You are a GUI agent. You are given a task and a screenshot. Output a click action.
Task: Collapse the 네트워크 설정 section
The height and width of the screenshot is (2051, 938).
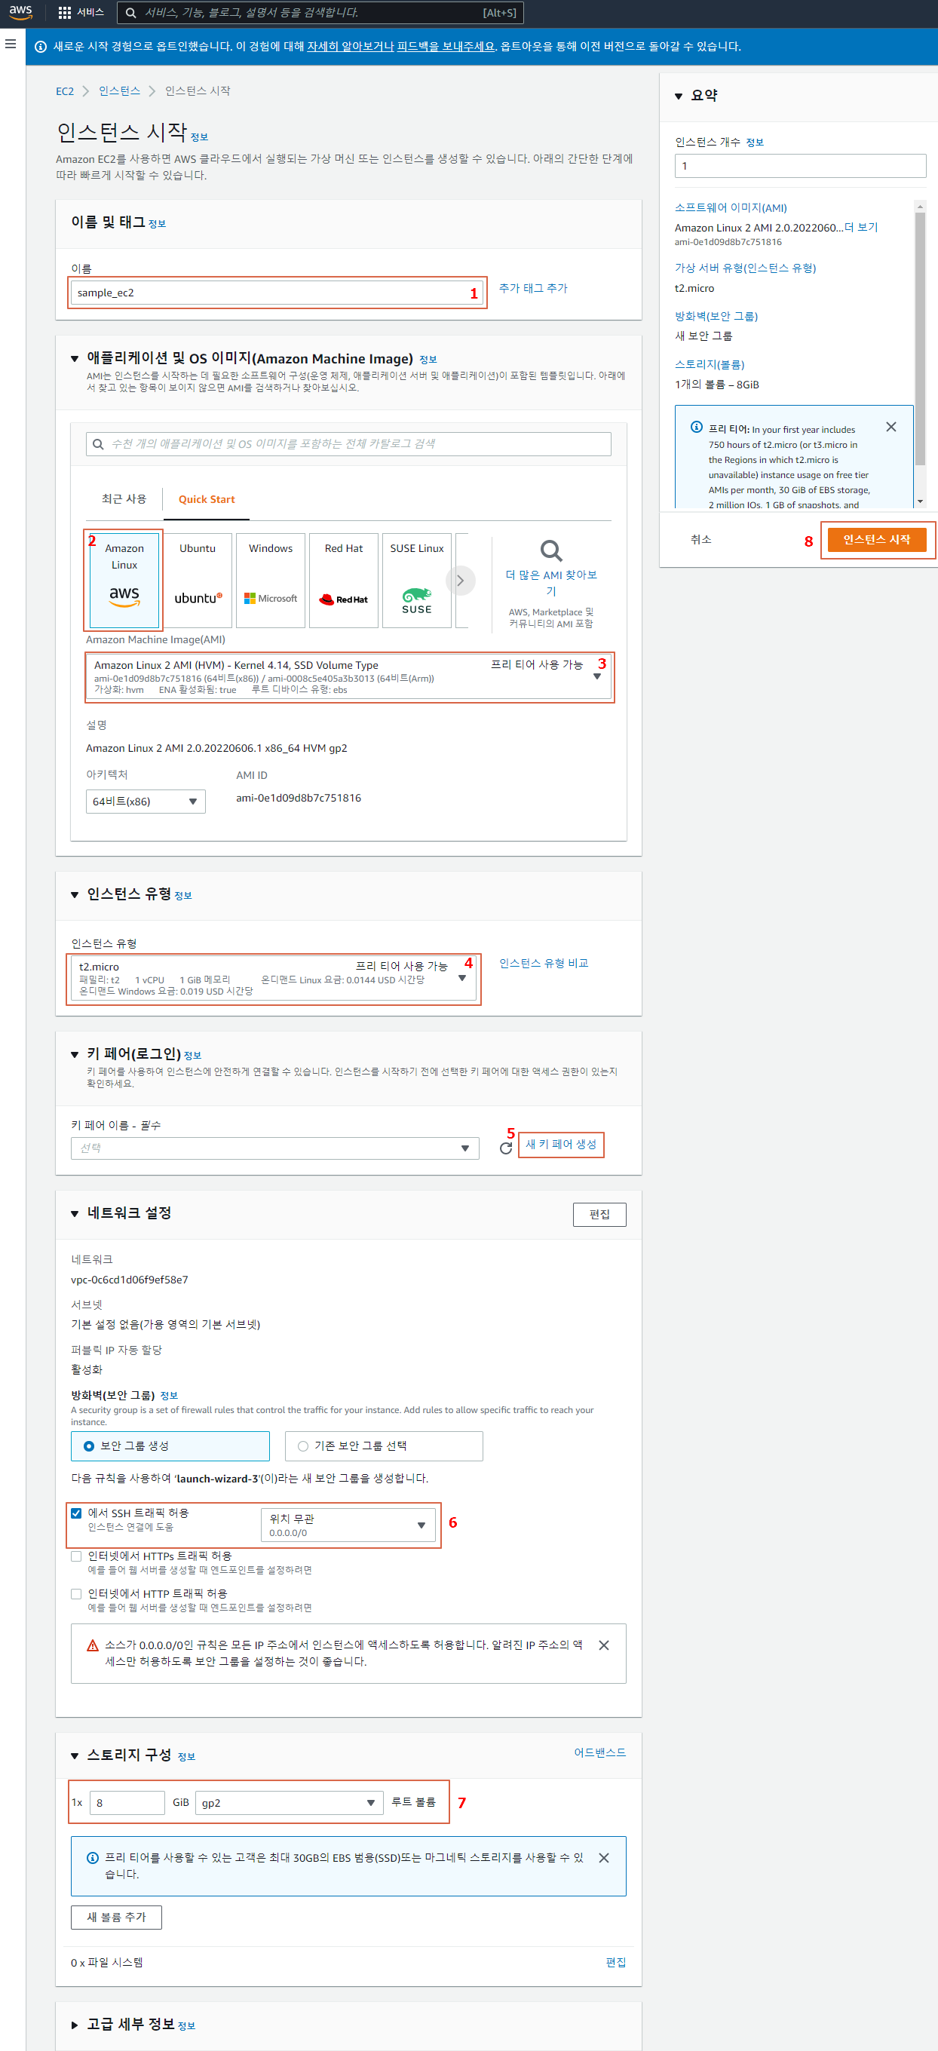pyautogui.click(x=75, y=1213)
